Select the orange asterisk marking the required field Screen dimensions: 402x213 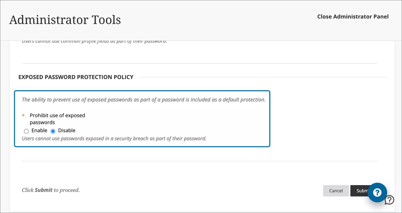click(23, 115)
